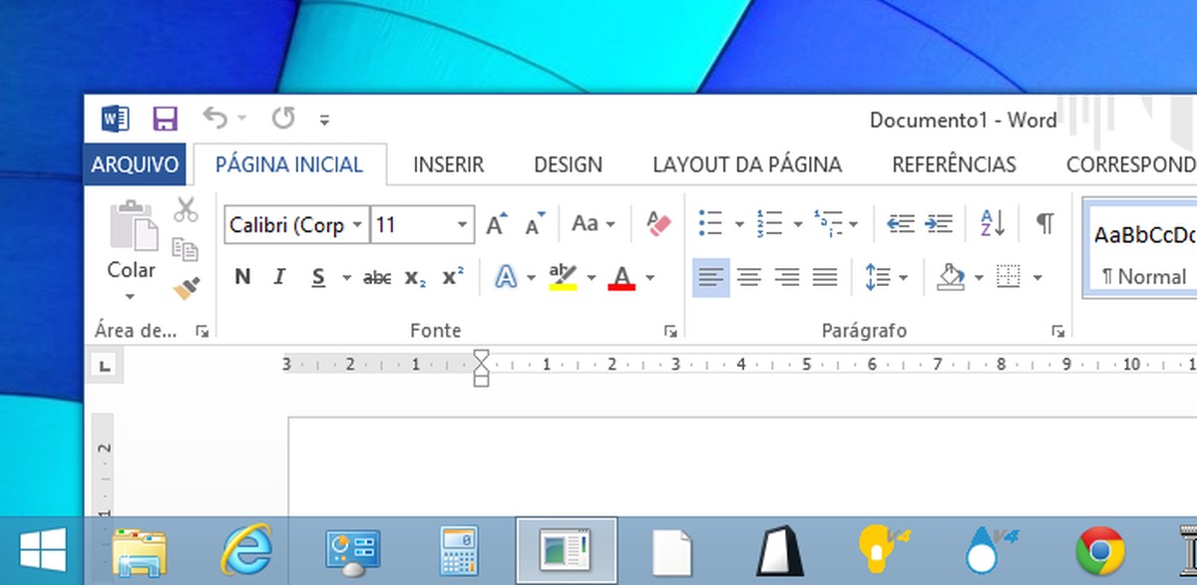Show paragraph marks with the pilcrow icon
The image size is (1197, 585).
tap(1043, 224)
